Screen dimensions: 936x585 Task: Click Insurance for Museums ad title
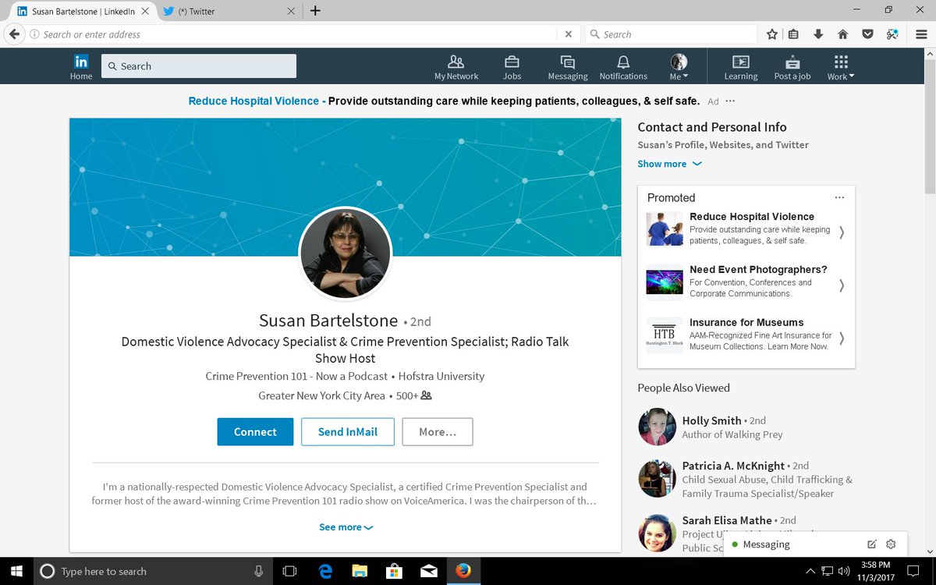coord(746,322)
